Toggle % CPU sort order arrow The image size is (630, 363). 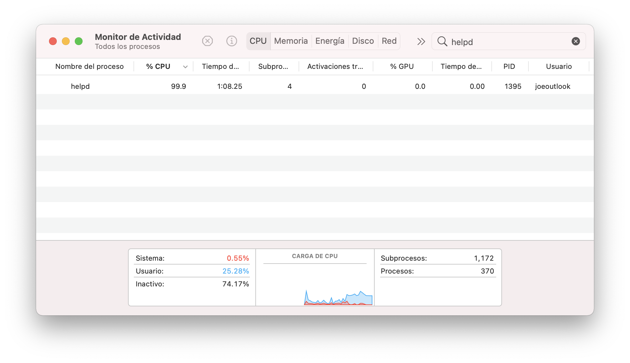click(185, 67)
